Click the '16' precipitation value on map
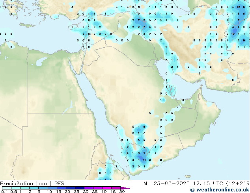Screen dimensions: 250x193 pos(239,7)
